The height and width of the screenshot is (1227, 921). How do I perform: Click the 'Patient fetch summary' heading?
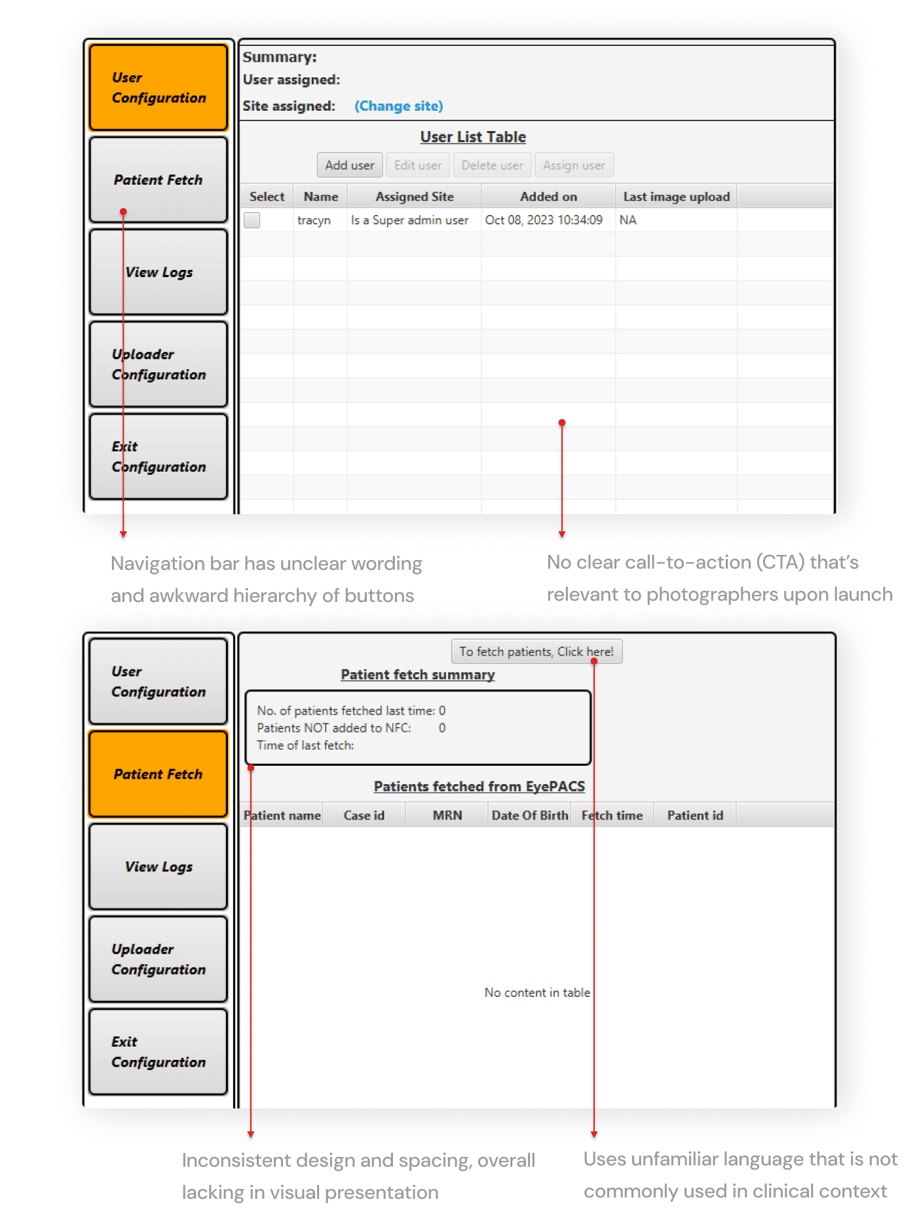(x=418, y=675)
